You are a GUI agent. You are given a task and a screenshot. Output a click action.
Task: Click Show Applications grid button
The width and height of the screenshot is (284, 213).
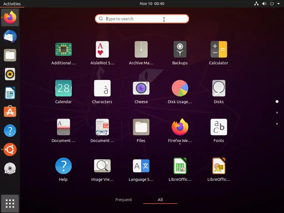(x=10, y=204)
